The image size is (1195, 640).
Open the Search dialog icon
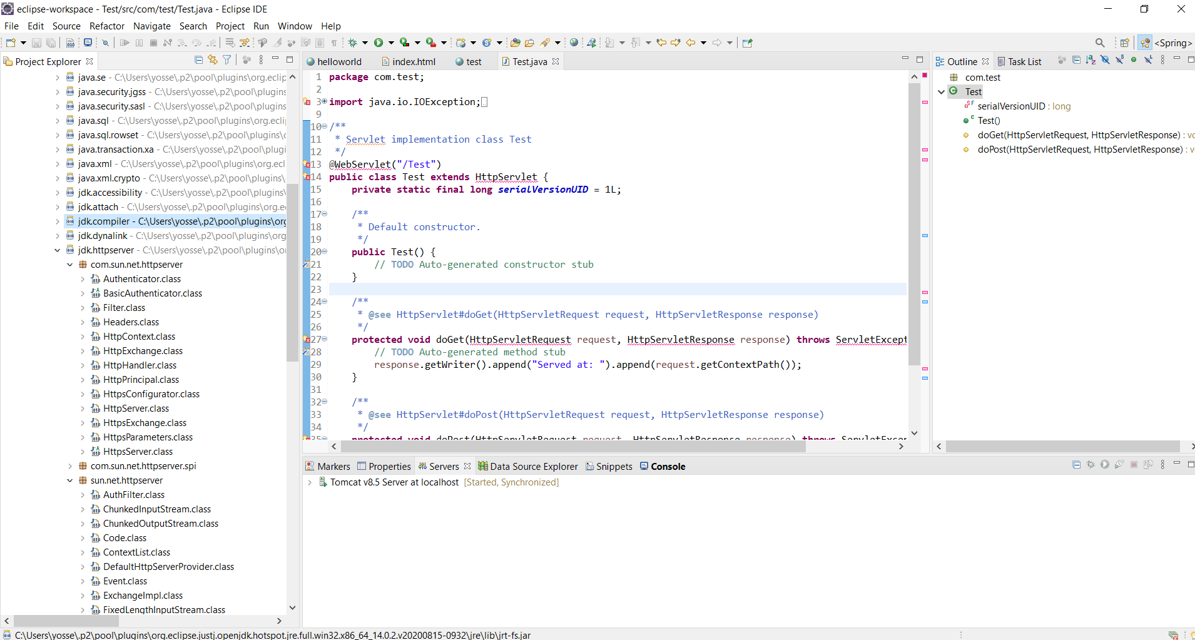coord(1100,42)
